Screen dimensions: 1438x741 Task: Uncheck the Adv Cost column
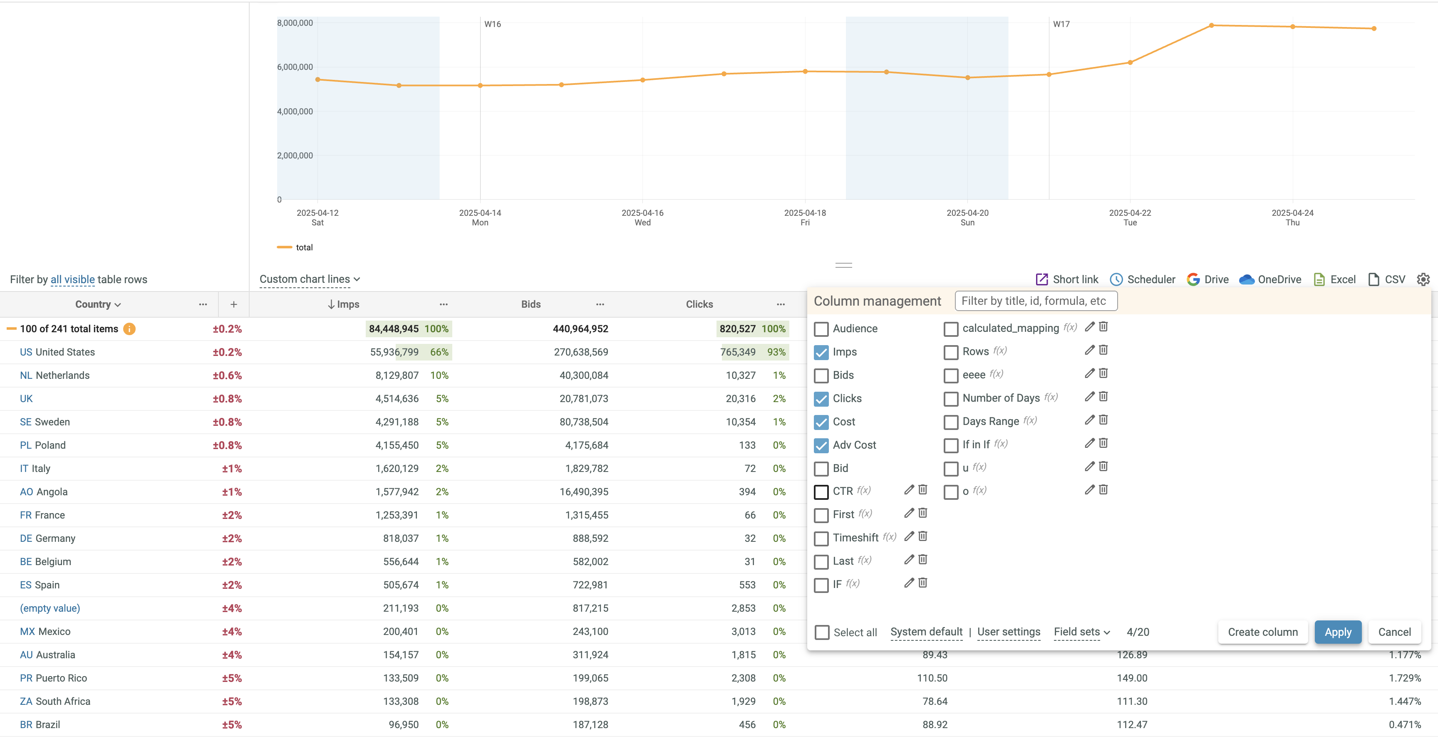pyautogui.click(x=821, y=445)
